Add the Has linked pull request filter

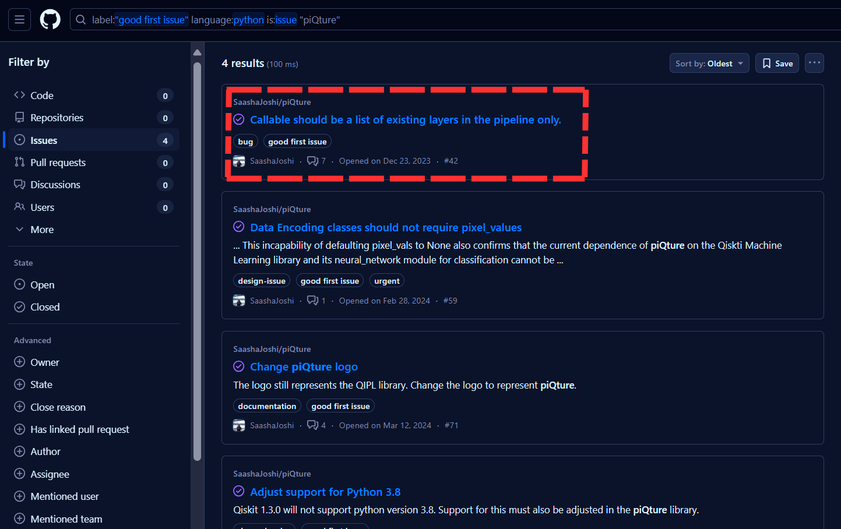79,429
